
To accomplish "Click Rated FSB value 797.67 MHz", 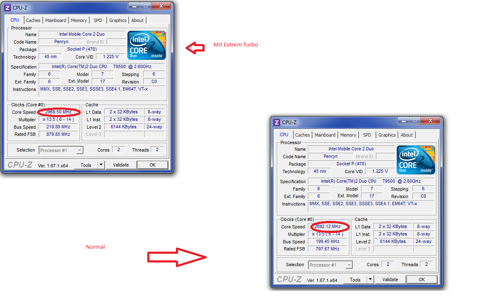I will (x=328, y=249).
